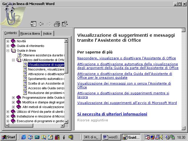Open topic Ottenere assistenza durante il lavoro

(43, 55)
